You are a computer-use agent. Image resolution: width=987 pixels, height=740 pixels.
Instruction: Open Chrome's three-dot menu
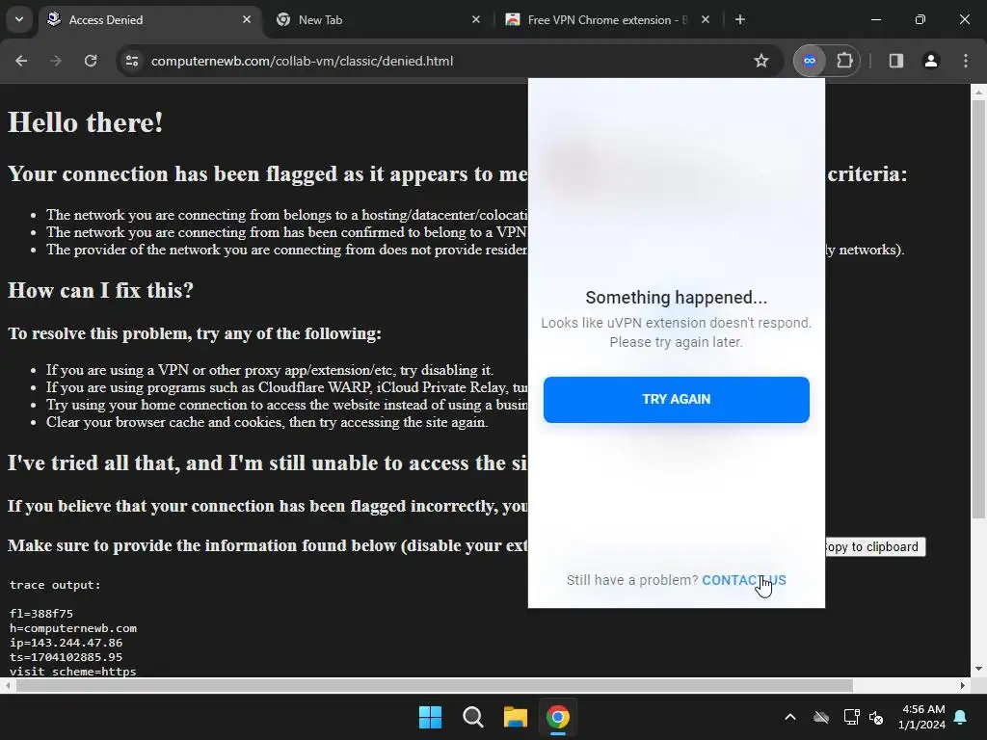pyautogui.click(x=966, y=61)
